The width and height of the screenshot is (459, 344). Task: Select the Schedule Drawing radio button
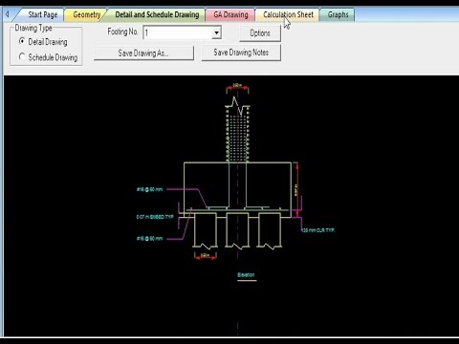point(22,56)
